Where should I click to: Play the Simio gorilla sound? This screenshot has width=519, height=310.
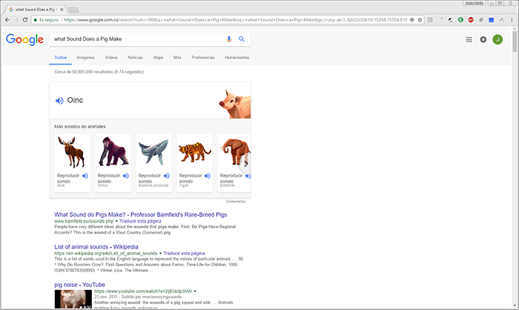(126, 176)
